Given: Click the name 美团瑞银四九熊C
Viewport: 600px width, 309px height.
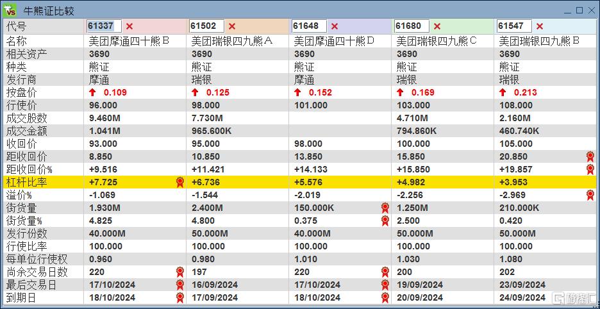Looking at the screenshot, I should (437, 41).
